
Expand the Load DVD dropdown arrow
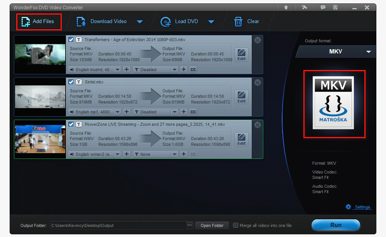(x=211, y=22)
